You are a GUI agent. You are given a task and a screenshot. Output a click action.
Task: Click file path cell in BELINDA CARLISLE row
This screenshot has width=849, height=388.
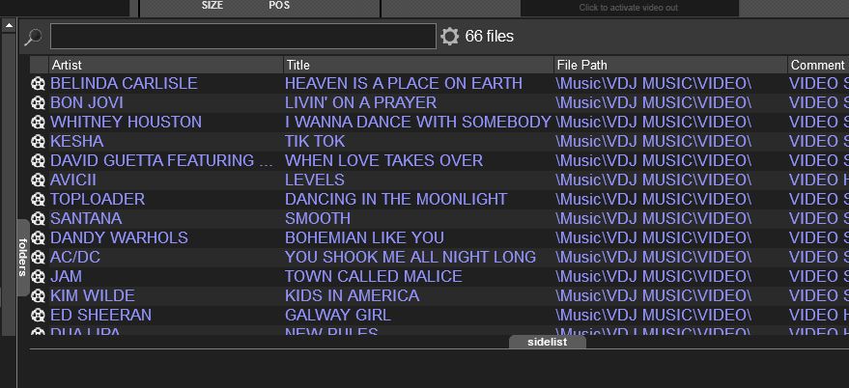tap(654, 83)
